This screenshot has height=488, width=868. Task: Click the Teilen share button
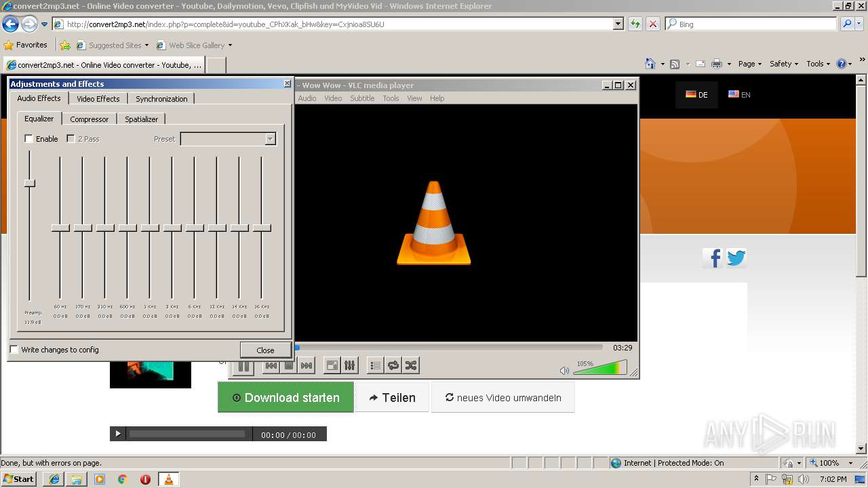coord(392,398)
